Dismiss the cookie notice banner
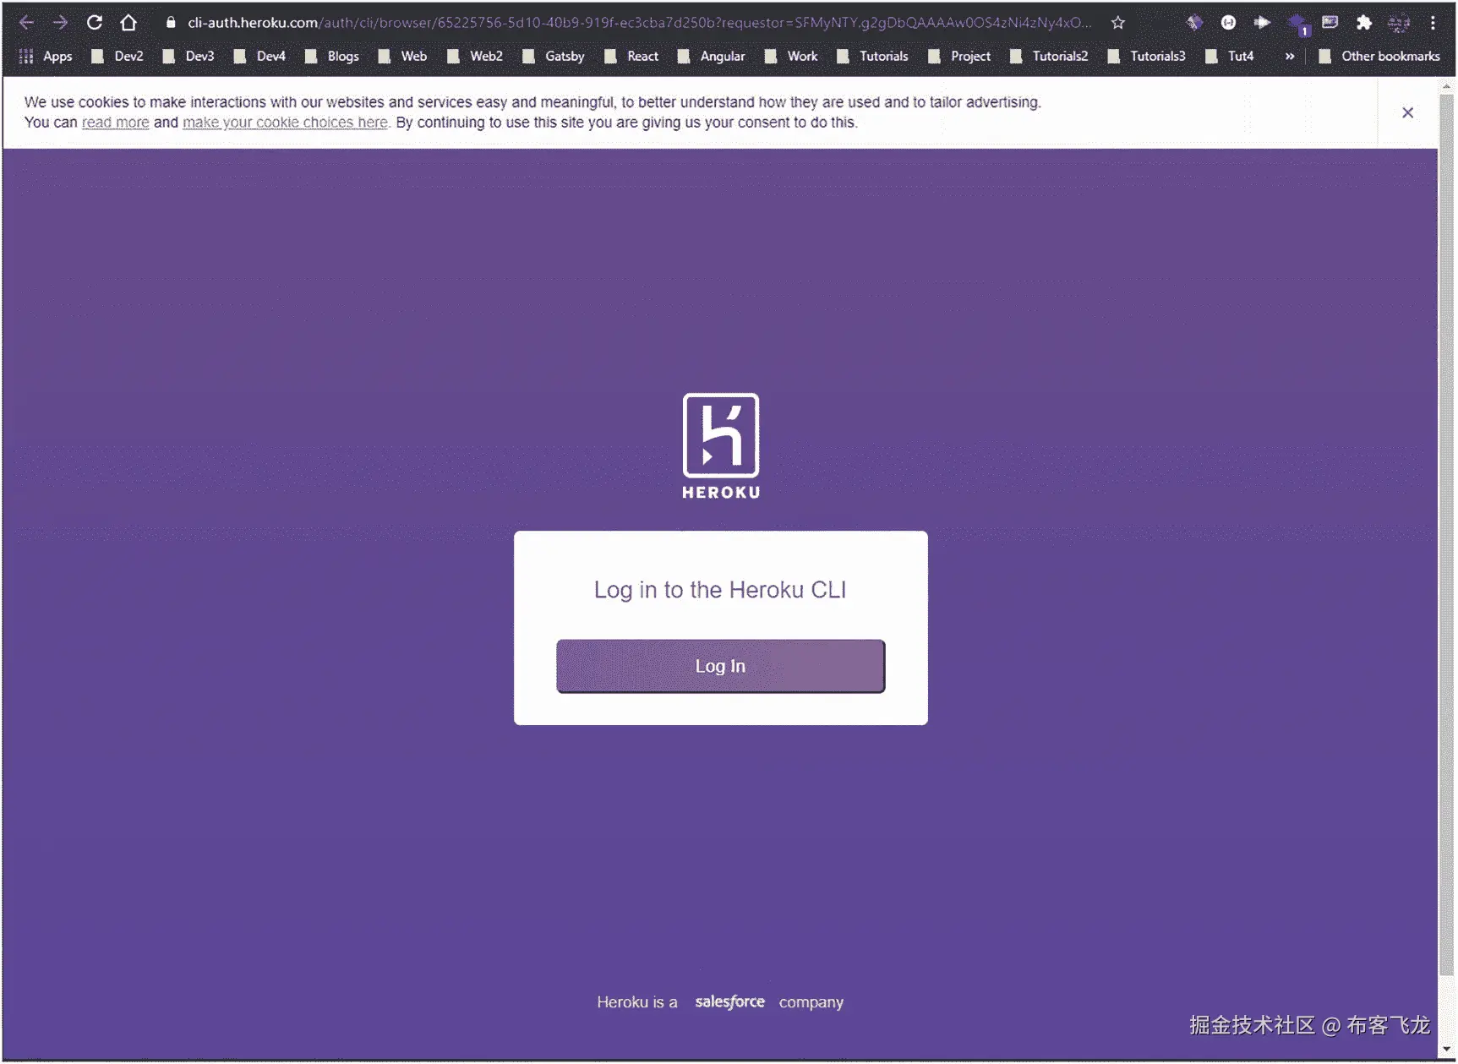Image resolution: width=1458 pixels, height=1064 pixels. [x=1408, y=112]
